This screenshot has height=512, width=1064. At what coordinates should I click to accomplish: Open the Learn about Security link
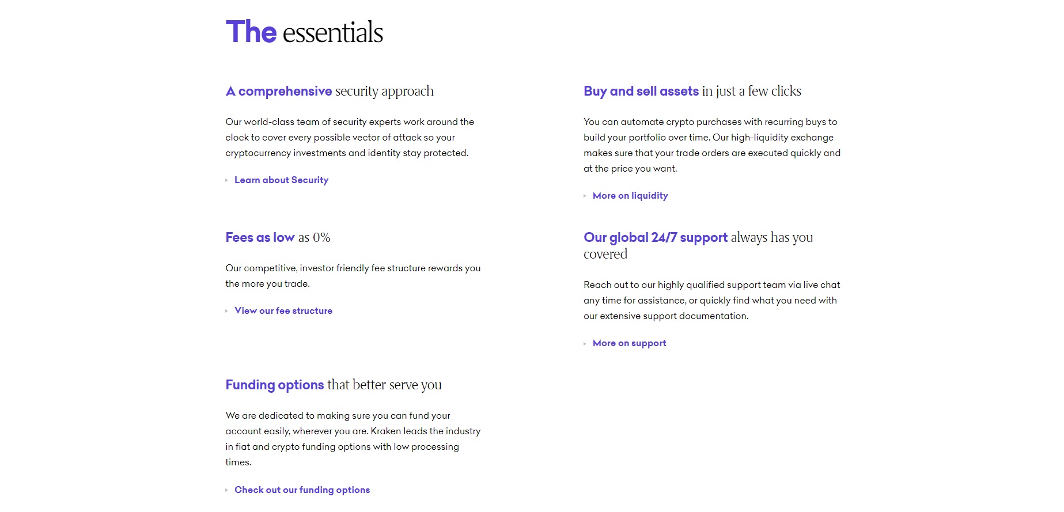point(281,180)
